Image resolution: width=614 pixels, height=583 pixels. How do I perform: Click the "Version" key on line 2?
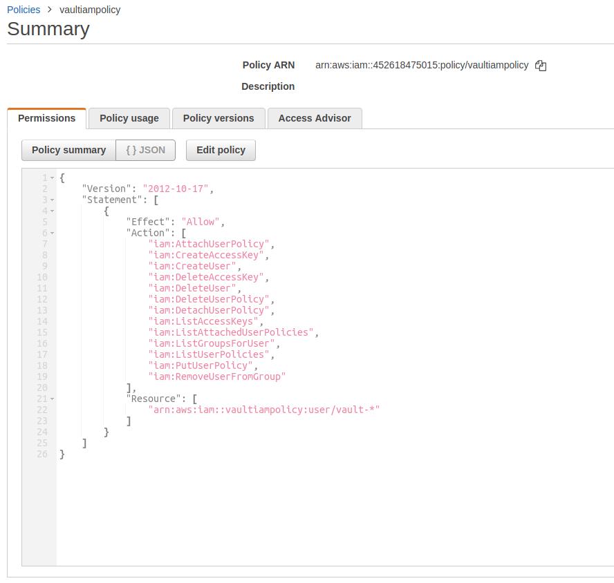[106, 189]
